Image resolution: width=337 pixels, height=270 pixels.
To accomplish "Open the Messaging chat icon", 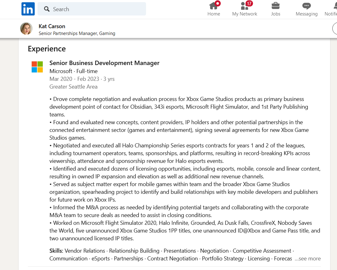I will pyautogui.click(x=307, y=6).
